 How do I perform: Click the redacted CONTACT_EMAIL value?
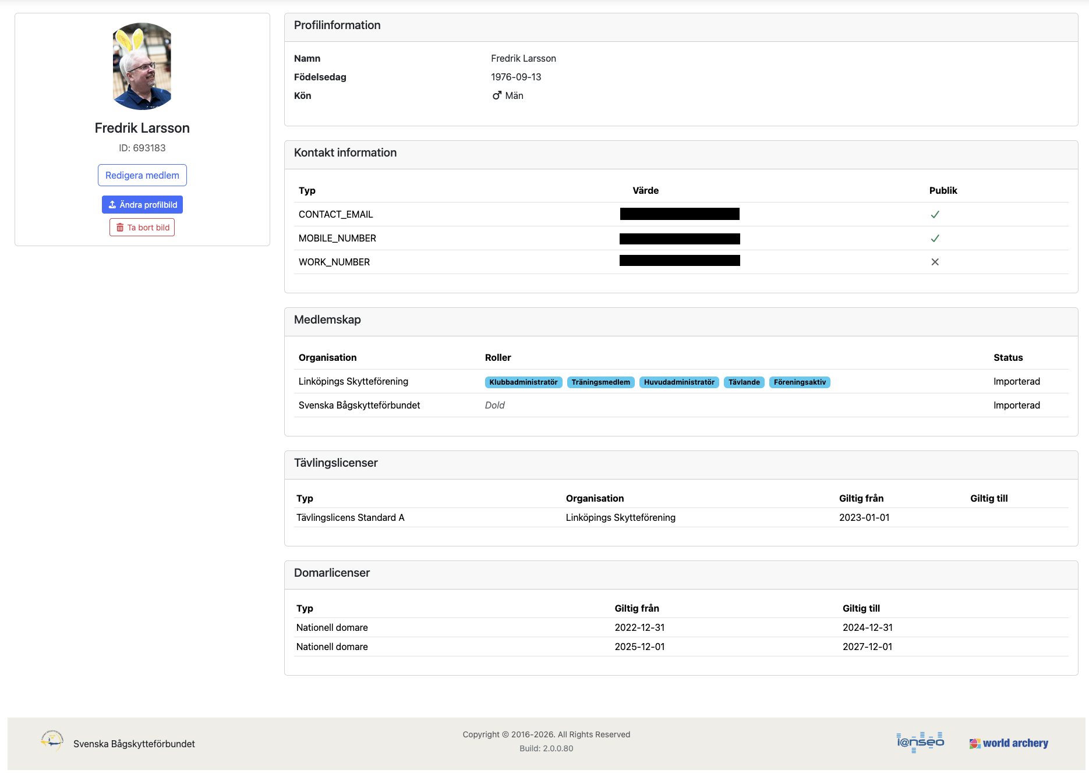(x=680, y=214)
